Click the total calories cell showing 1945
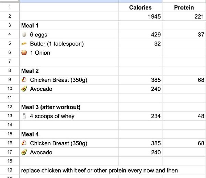 tap(140, 16)
